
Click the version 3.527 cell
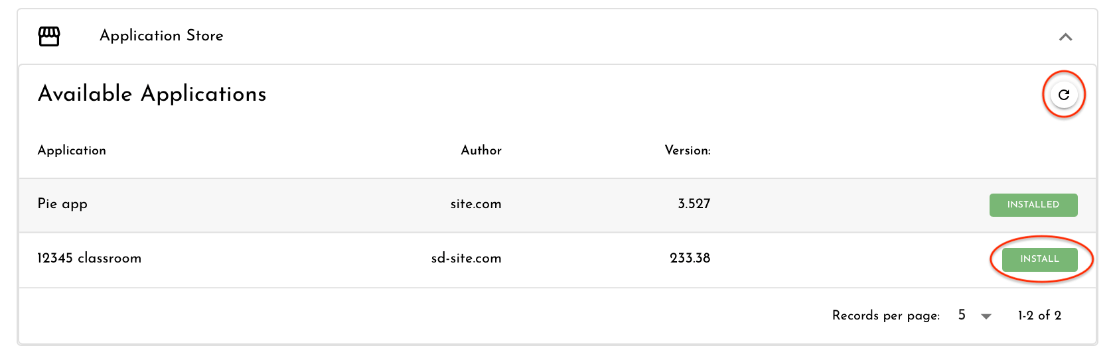694,204
